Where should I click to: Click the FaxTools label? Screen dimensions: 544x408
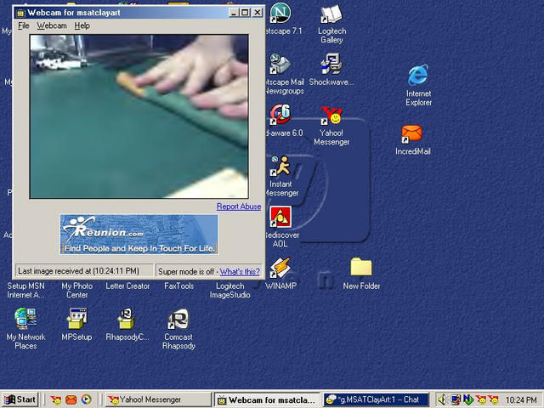coord(179,286)
